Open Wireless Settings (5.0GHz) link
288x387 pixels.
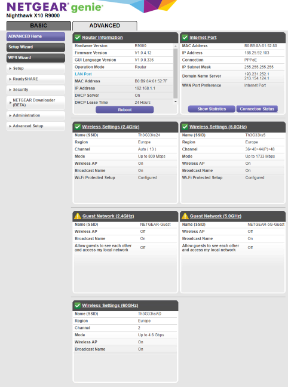click(x=218, y=127)
